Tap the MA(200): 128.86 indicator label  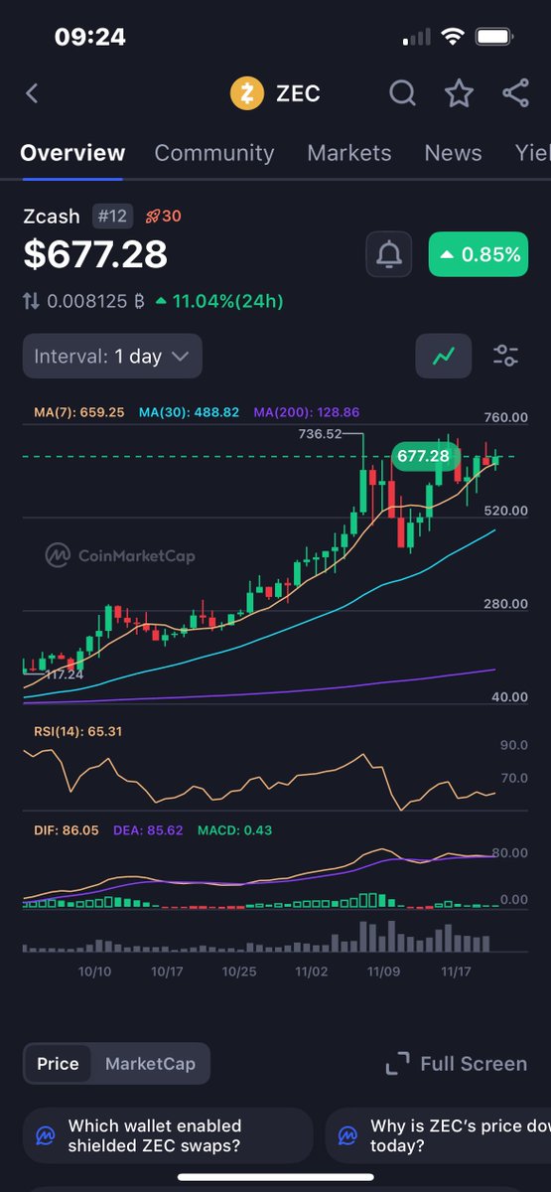(x=307, y=411)
